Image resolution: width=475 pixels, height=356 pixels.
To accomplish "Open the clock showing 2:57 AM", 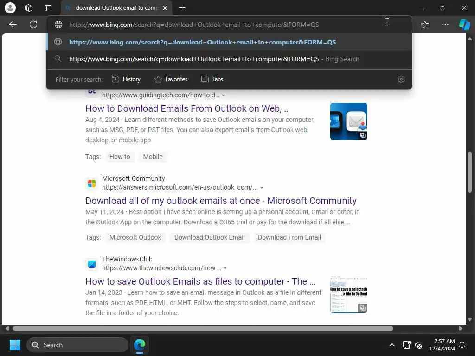I will click(x=442, y=345).
